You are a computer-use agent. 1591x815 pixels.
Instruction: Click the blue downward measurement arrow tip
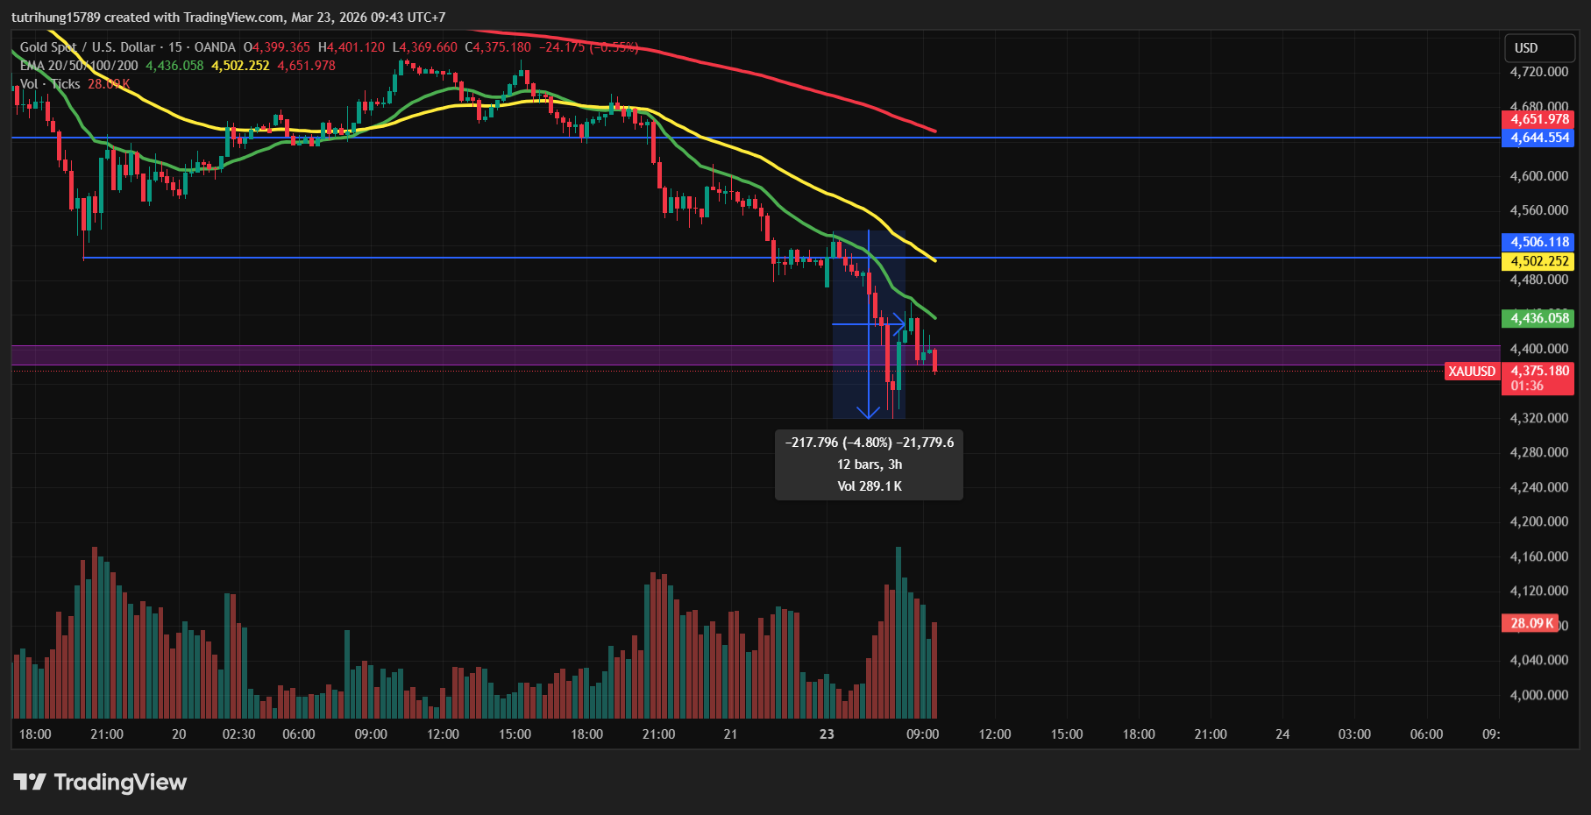(868, 415)
